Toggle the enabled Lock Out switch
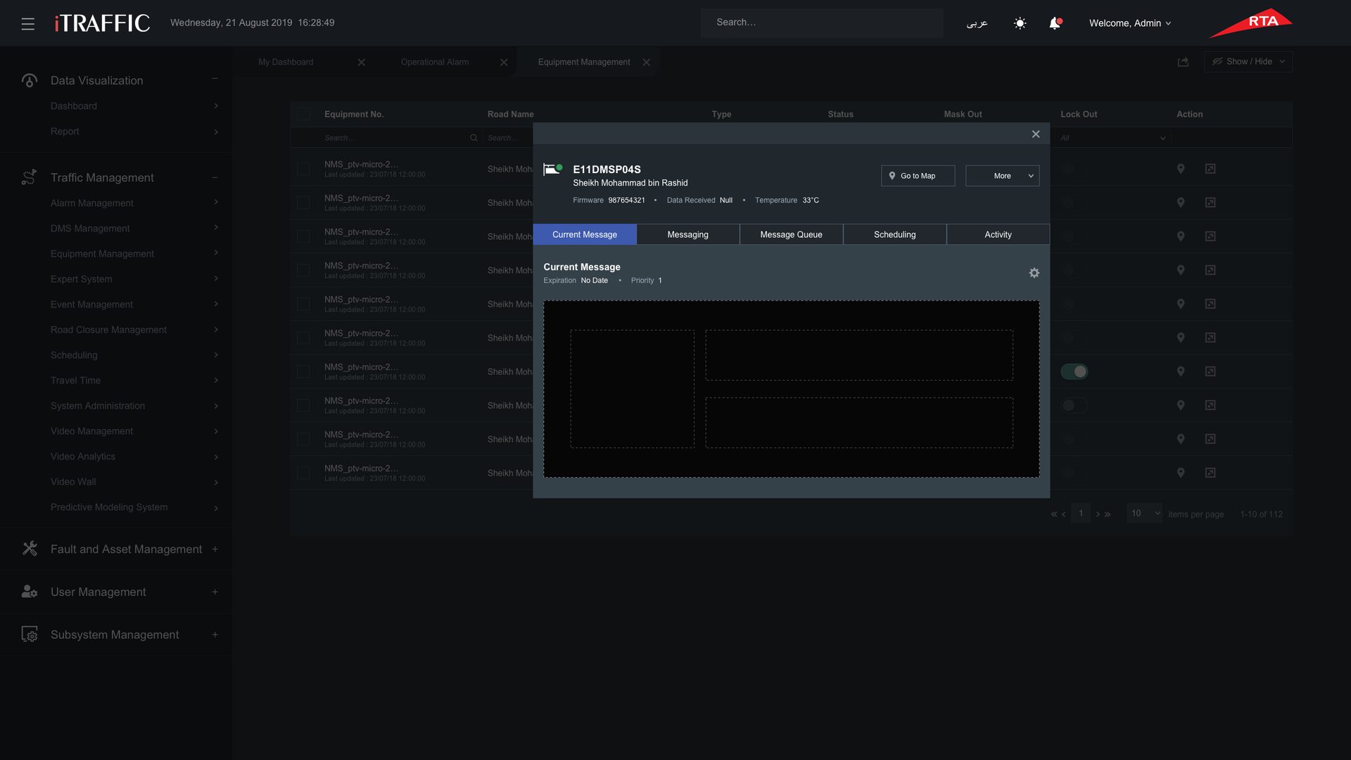 click(1074, 372)
